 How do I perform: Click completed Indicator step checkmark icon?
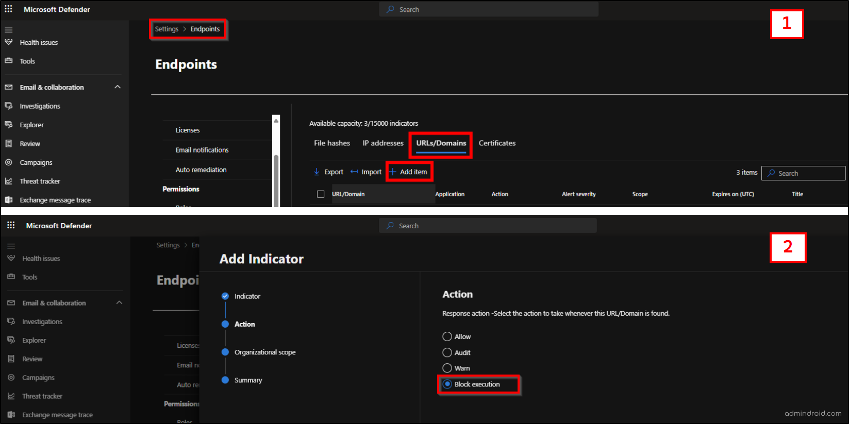(225, 296)
